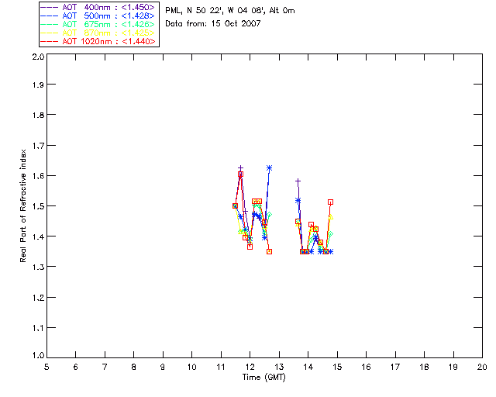This screenshot has height=397, width=496.
Task: Click green dashed line sample in legend
Action: 50,24
